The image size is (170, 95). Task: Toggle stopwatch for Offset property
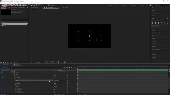[14, 77]
